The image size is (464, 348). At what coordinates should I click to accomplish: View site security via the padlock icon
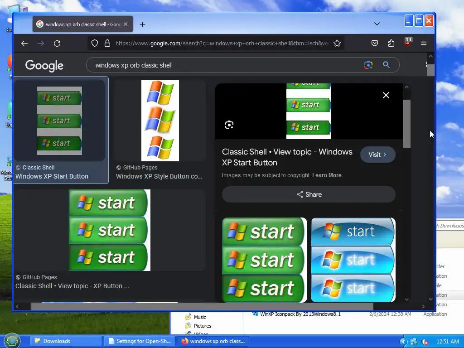click(x=107, y=43)
